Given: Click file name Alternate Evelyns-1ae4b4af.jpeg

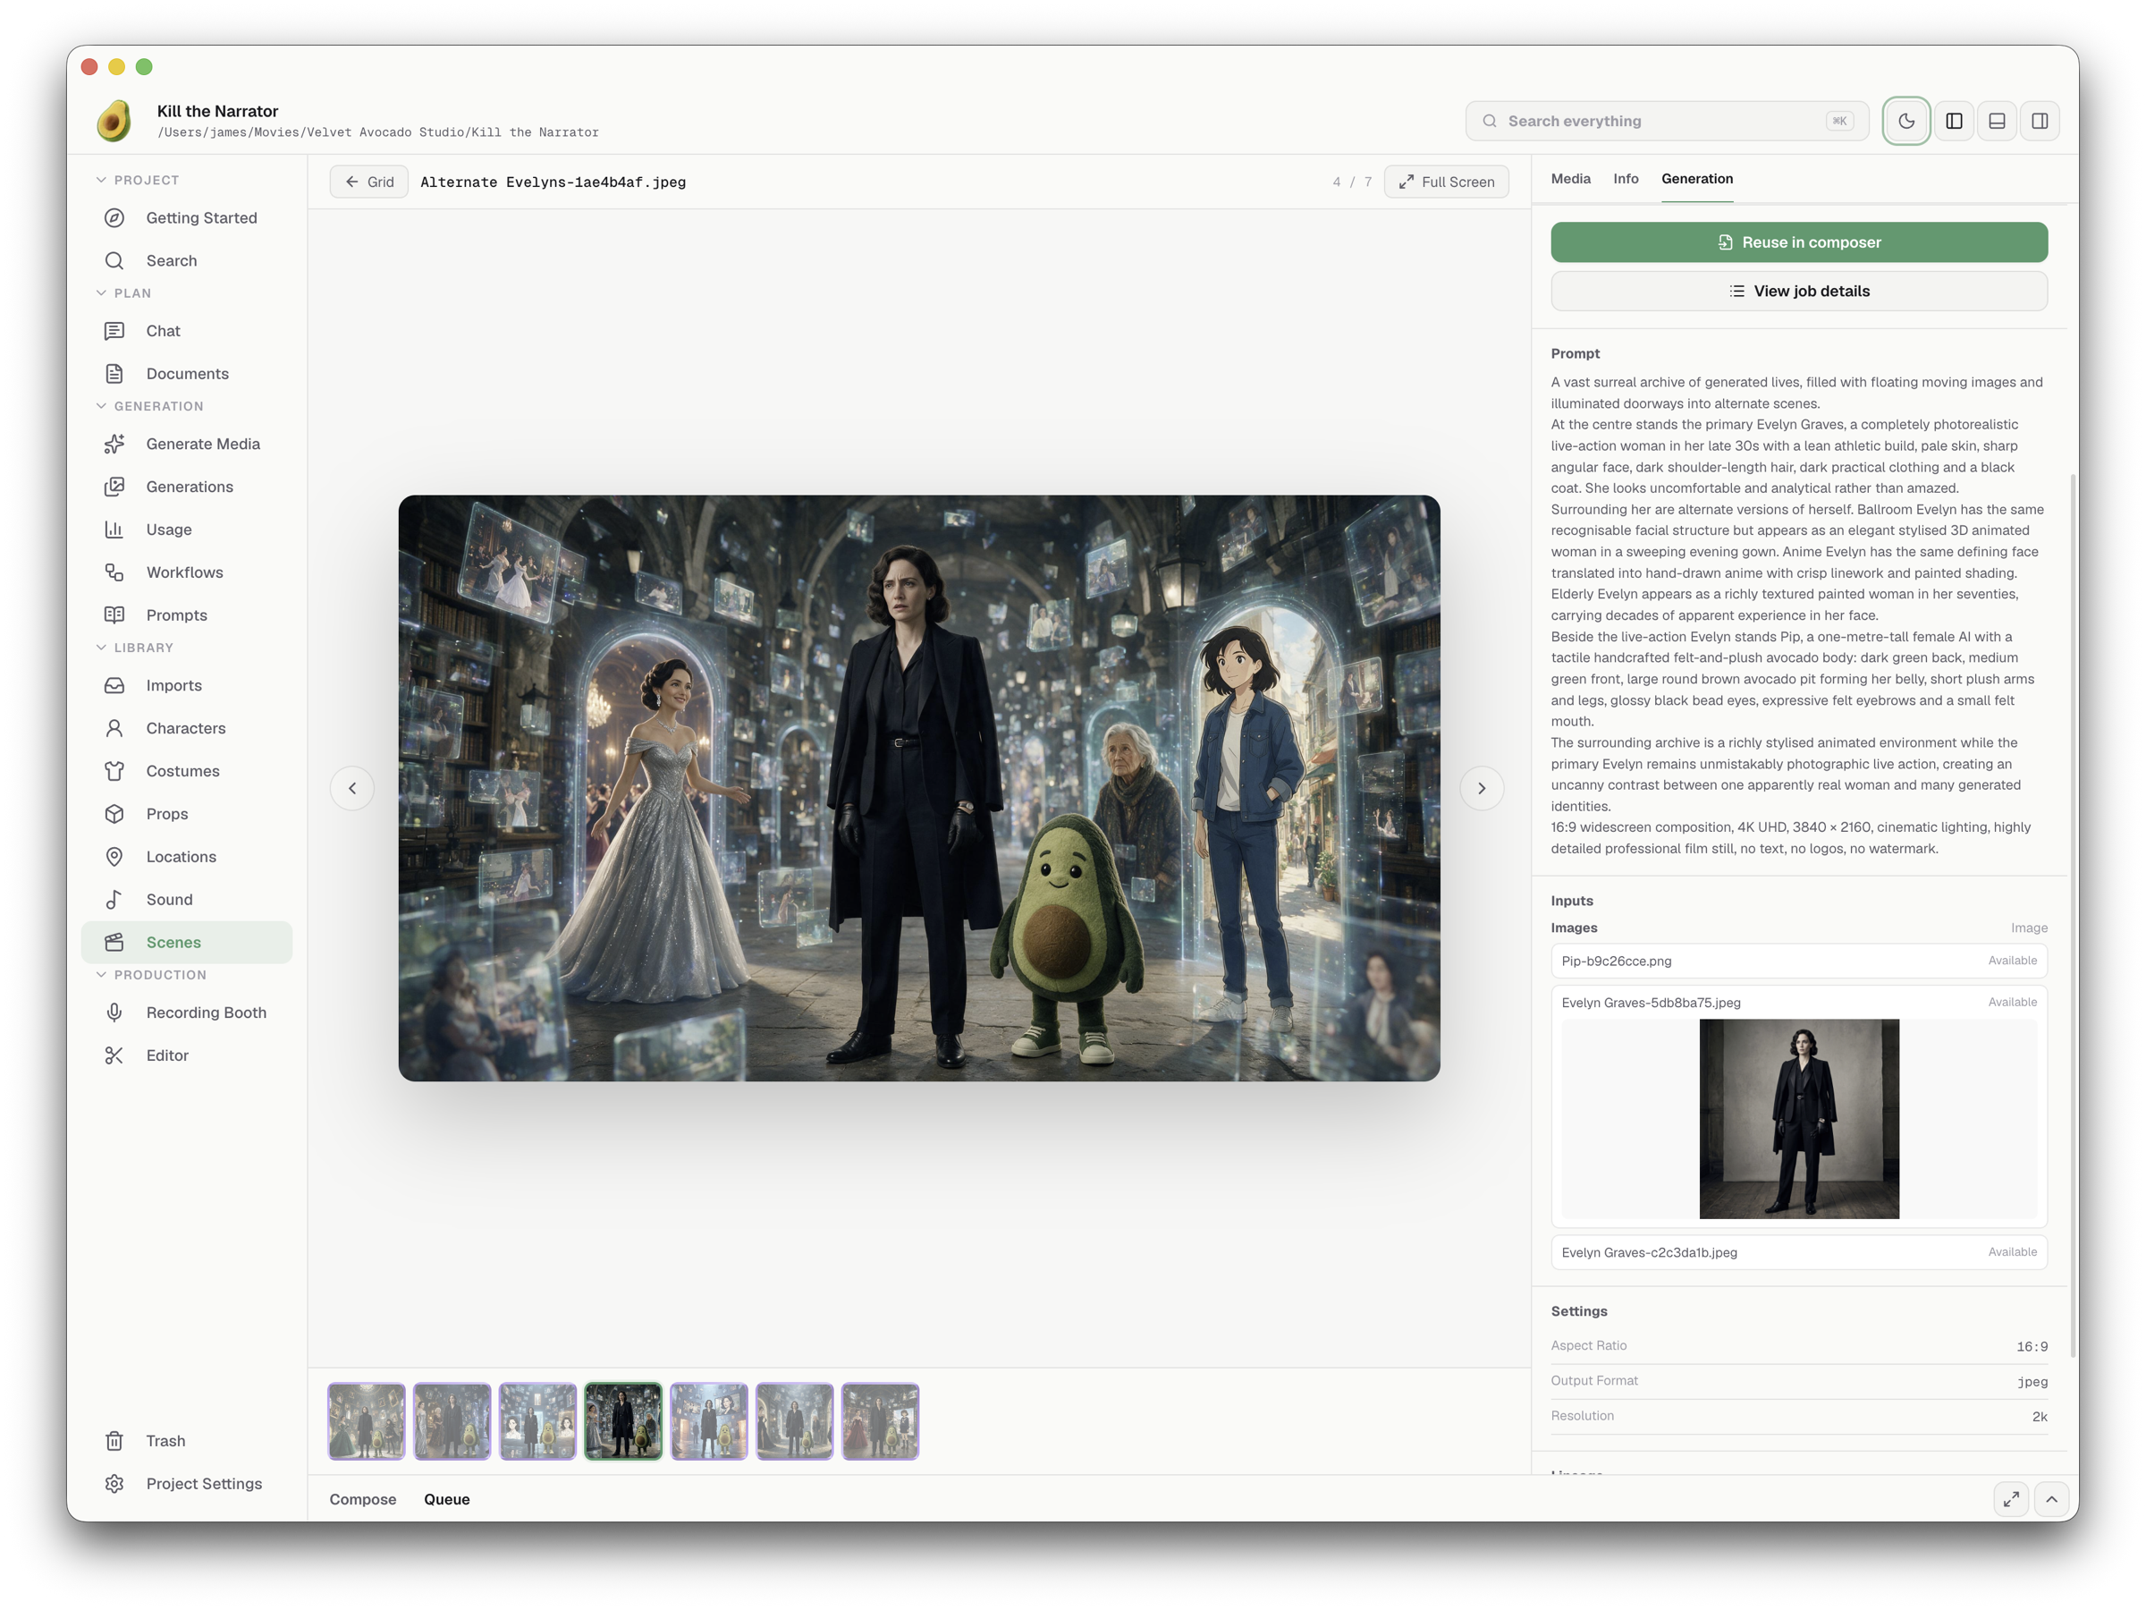Looking at the screenshot, I should pos(553,182).
